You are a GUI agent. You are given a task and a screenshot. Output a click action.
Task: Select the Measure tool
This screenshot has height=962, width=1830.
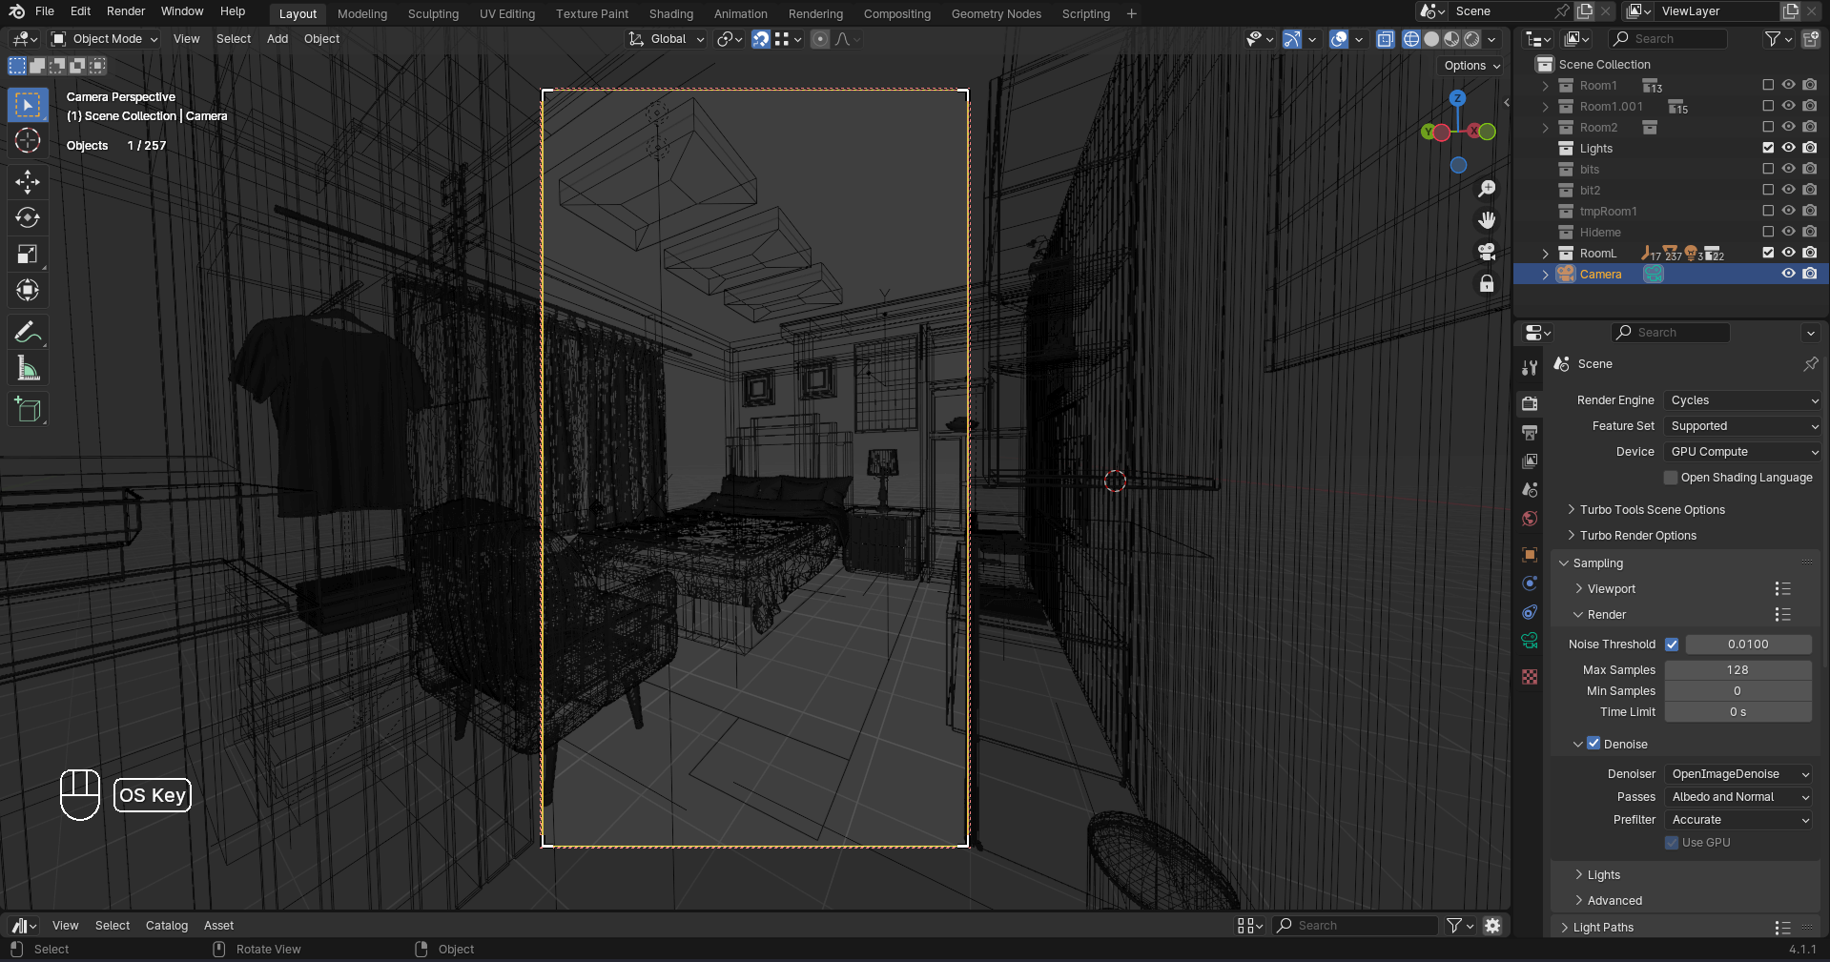coord(28,368)
